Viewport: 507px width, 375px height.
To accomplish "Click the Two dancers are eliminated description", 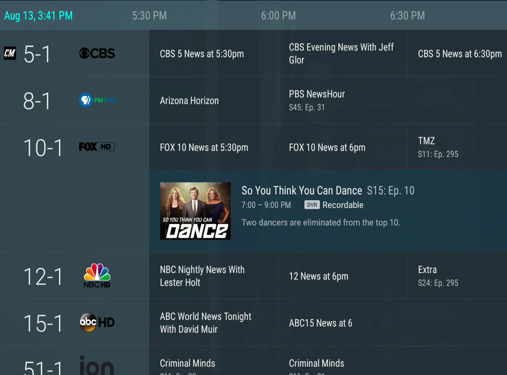I will click(x=321, y=222).
